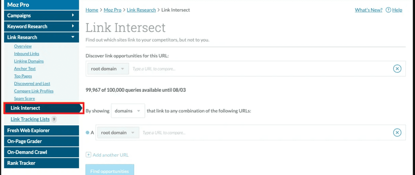Screen dimensions: 415x175
Task: Click the plus icon beside Add another URL
Action: [89, 155]
